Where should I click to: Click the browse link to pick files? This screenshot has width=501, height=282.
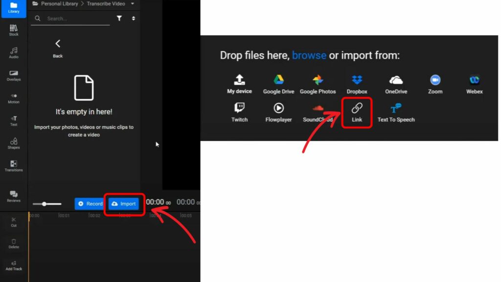pyautogui.click(x=309, y=55)
